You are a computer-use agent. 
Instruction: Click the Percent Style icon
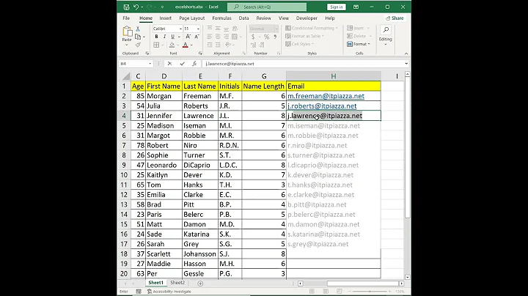(x=267, y=37)
